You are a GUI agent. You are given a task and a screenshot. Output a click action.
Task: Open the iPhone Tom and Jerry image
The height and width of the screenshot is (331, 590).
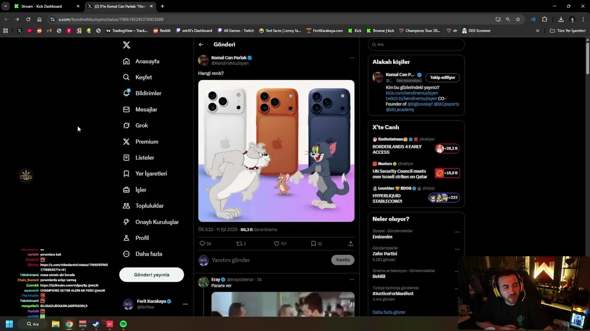click(276, 151)
